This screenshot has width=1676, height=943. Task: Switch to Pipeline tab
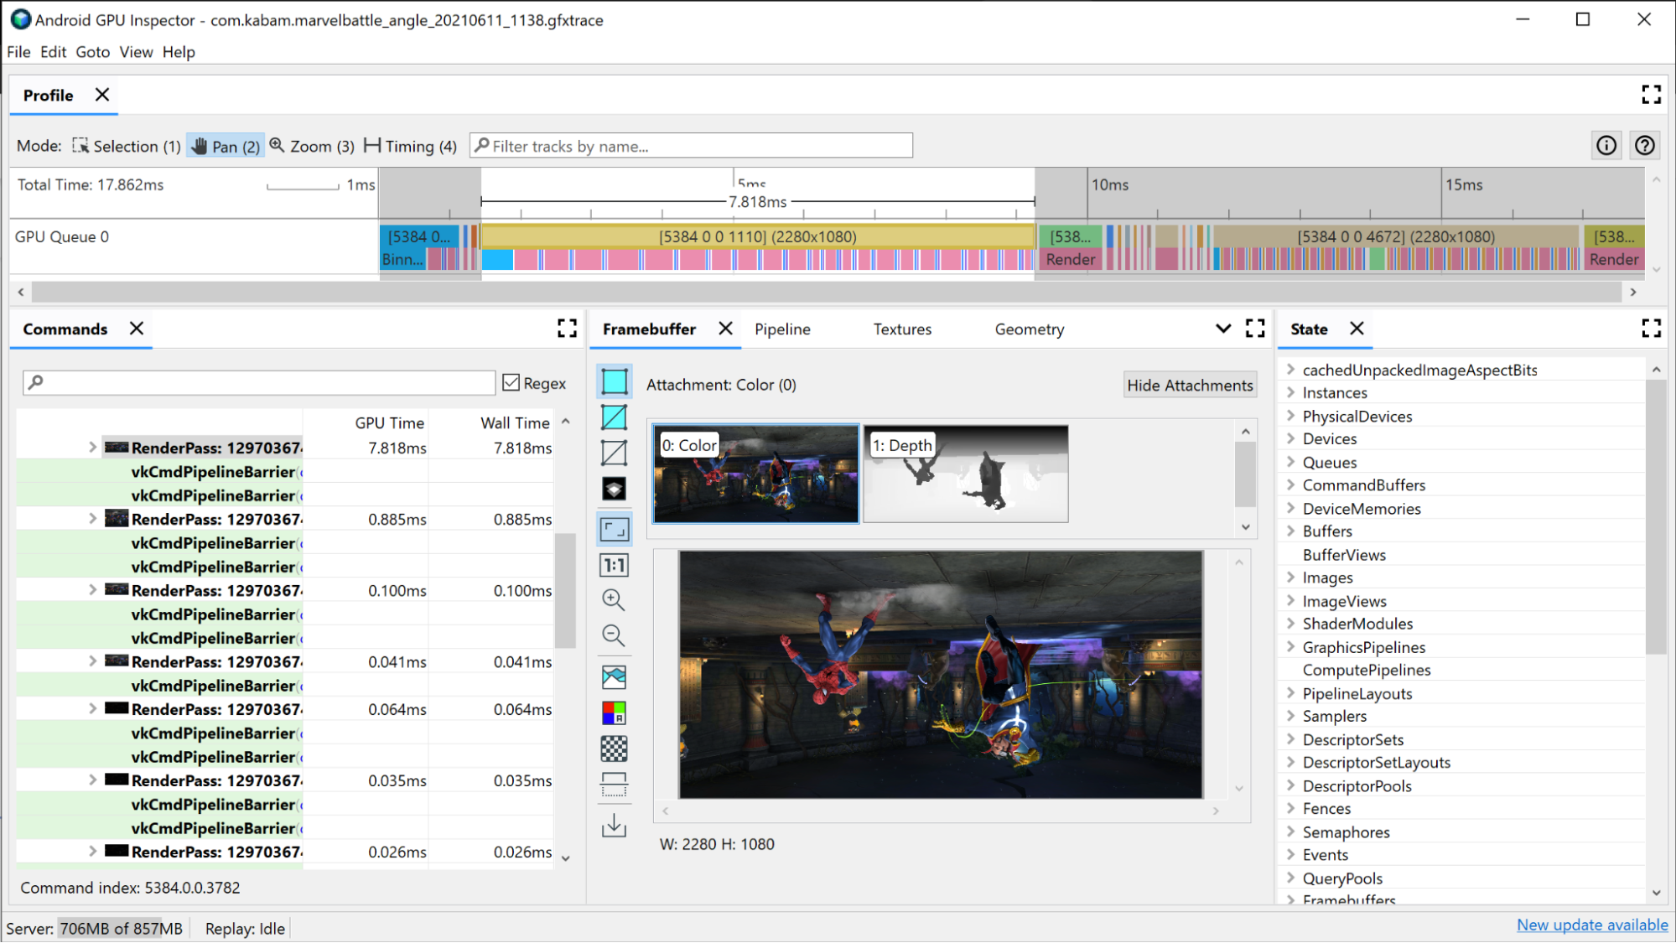(x=783, y=328)
